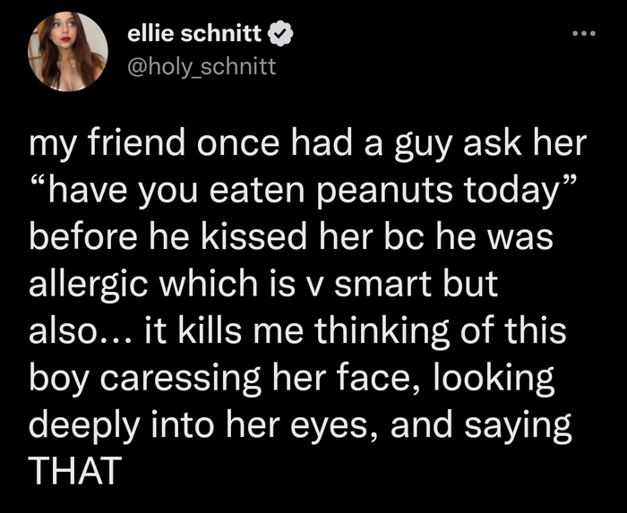Click the display name "ellie schnitt"
This screenshot has height=513, width=627.
pyautogui.click(x=195, y=36)
